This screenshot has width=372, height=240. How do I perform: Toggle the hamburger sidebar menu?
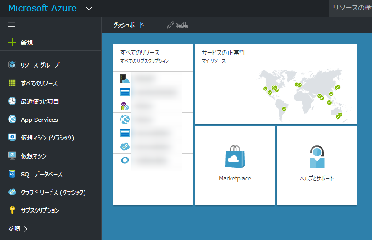12,25
